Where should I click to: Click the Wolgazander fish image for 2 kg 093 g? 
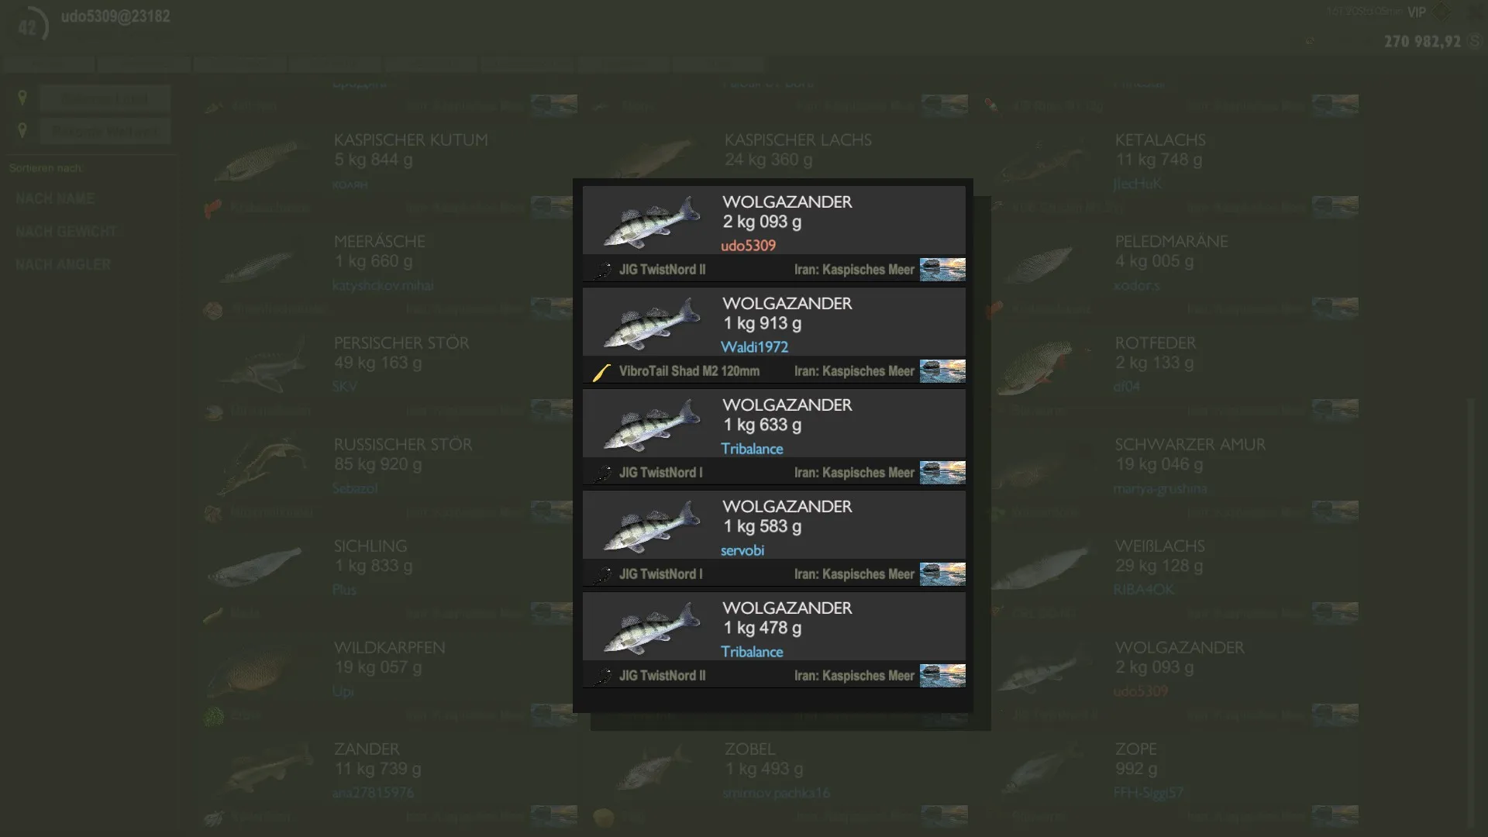tap(651, 222)
